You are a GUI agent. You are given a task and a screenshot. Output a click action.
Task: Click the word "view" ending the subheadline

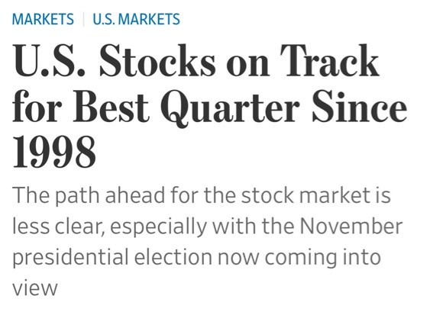[35, 288]
